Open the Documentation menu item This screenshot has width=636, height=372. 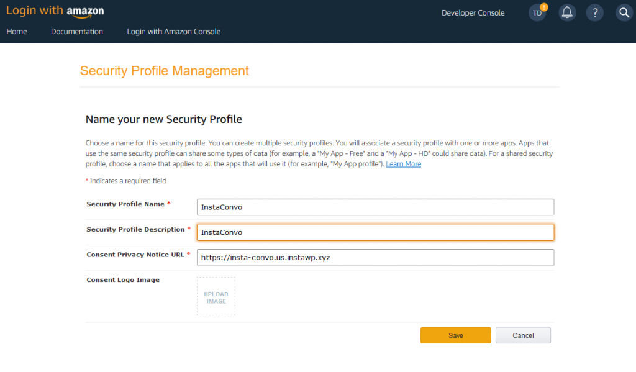76,32
